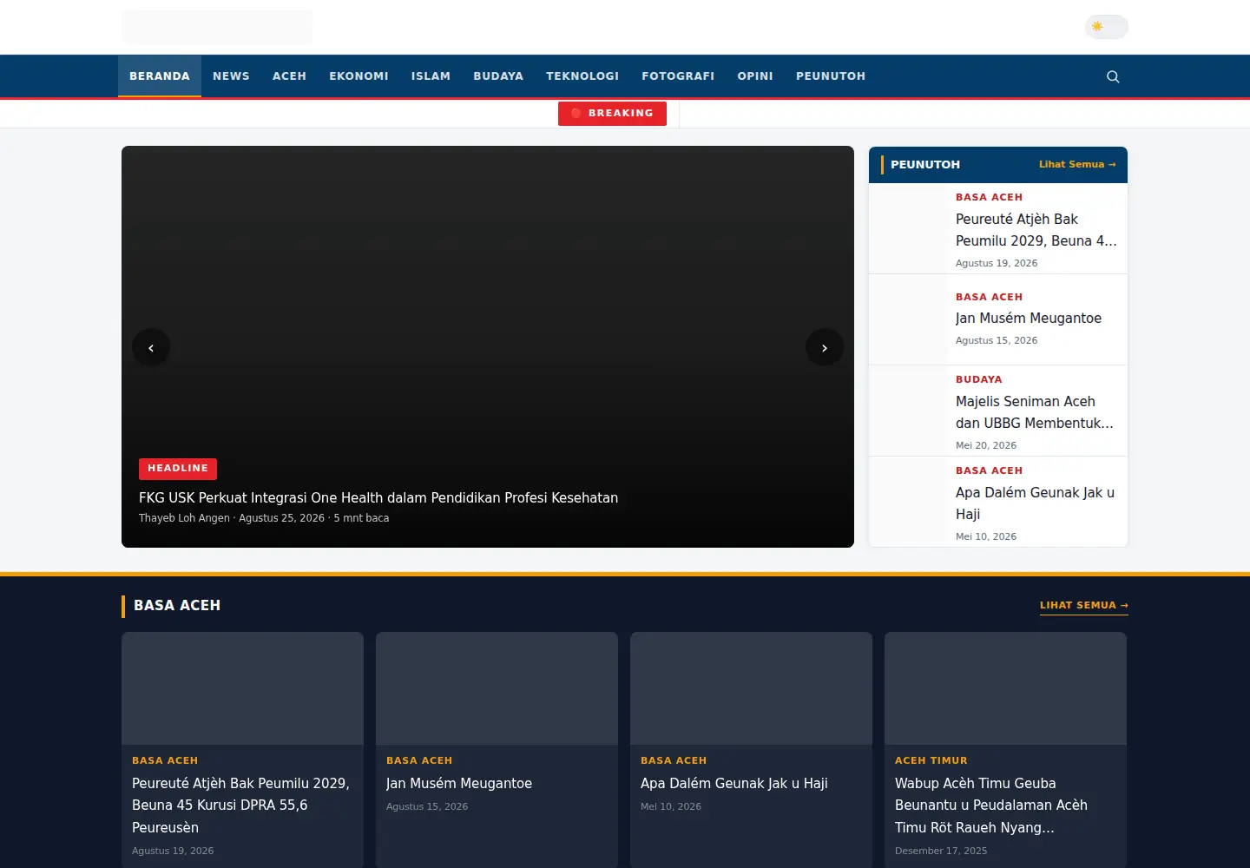Viewport: 1250px width, 868px height.
Task: Open the search icon in navigation bar
Action: (1113, 76)
